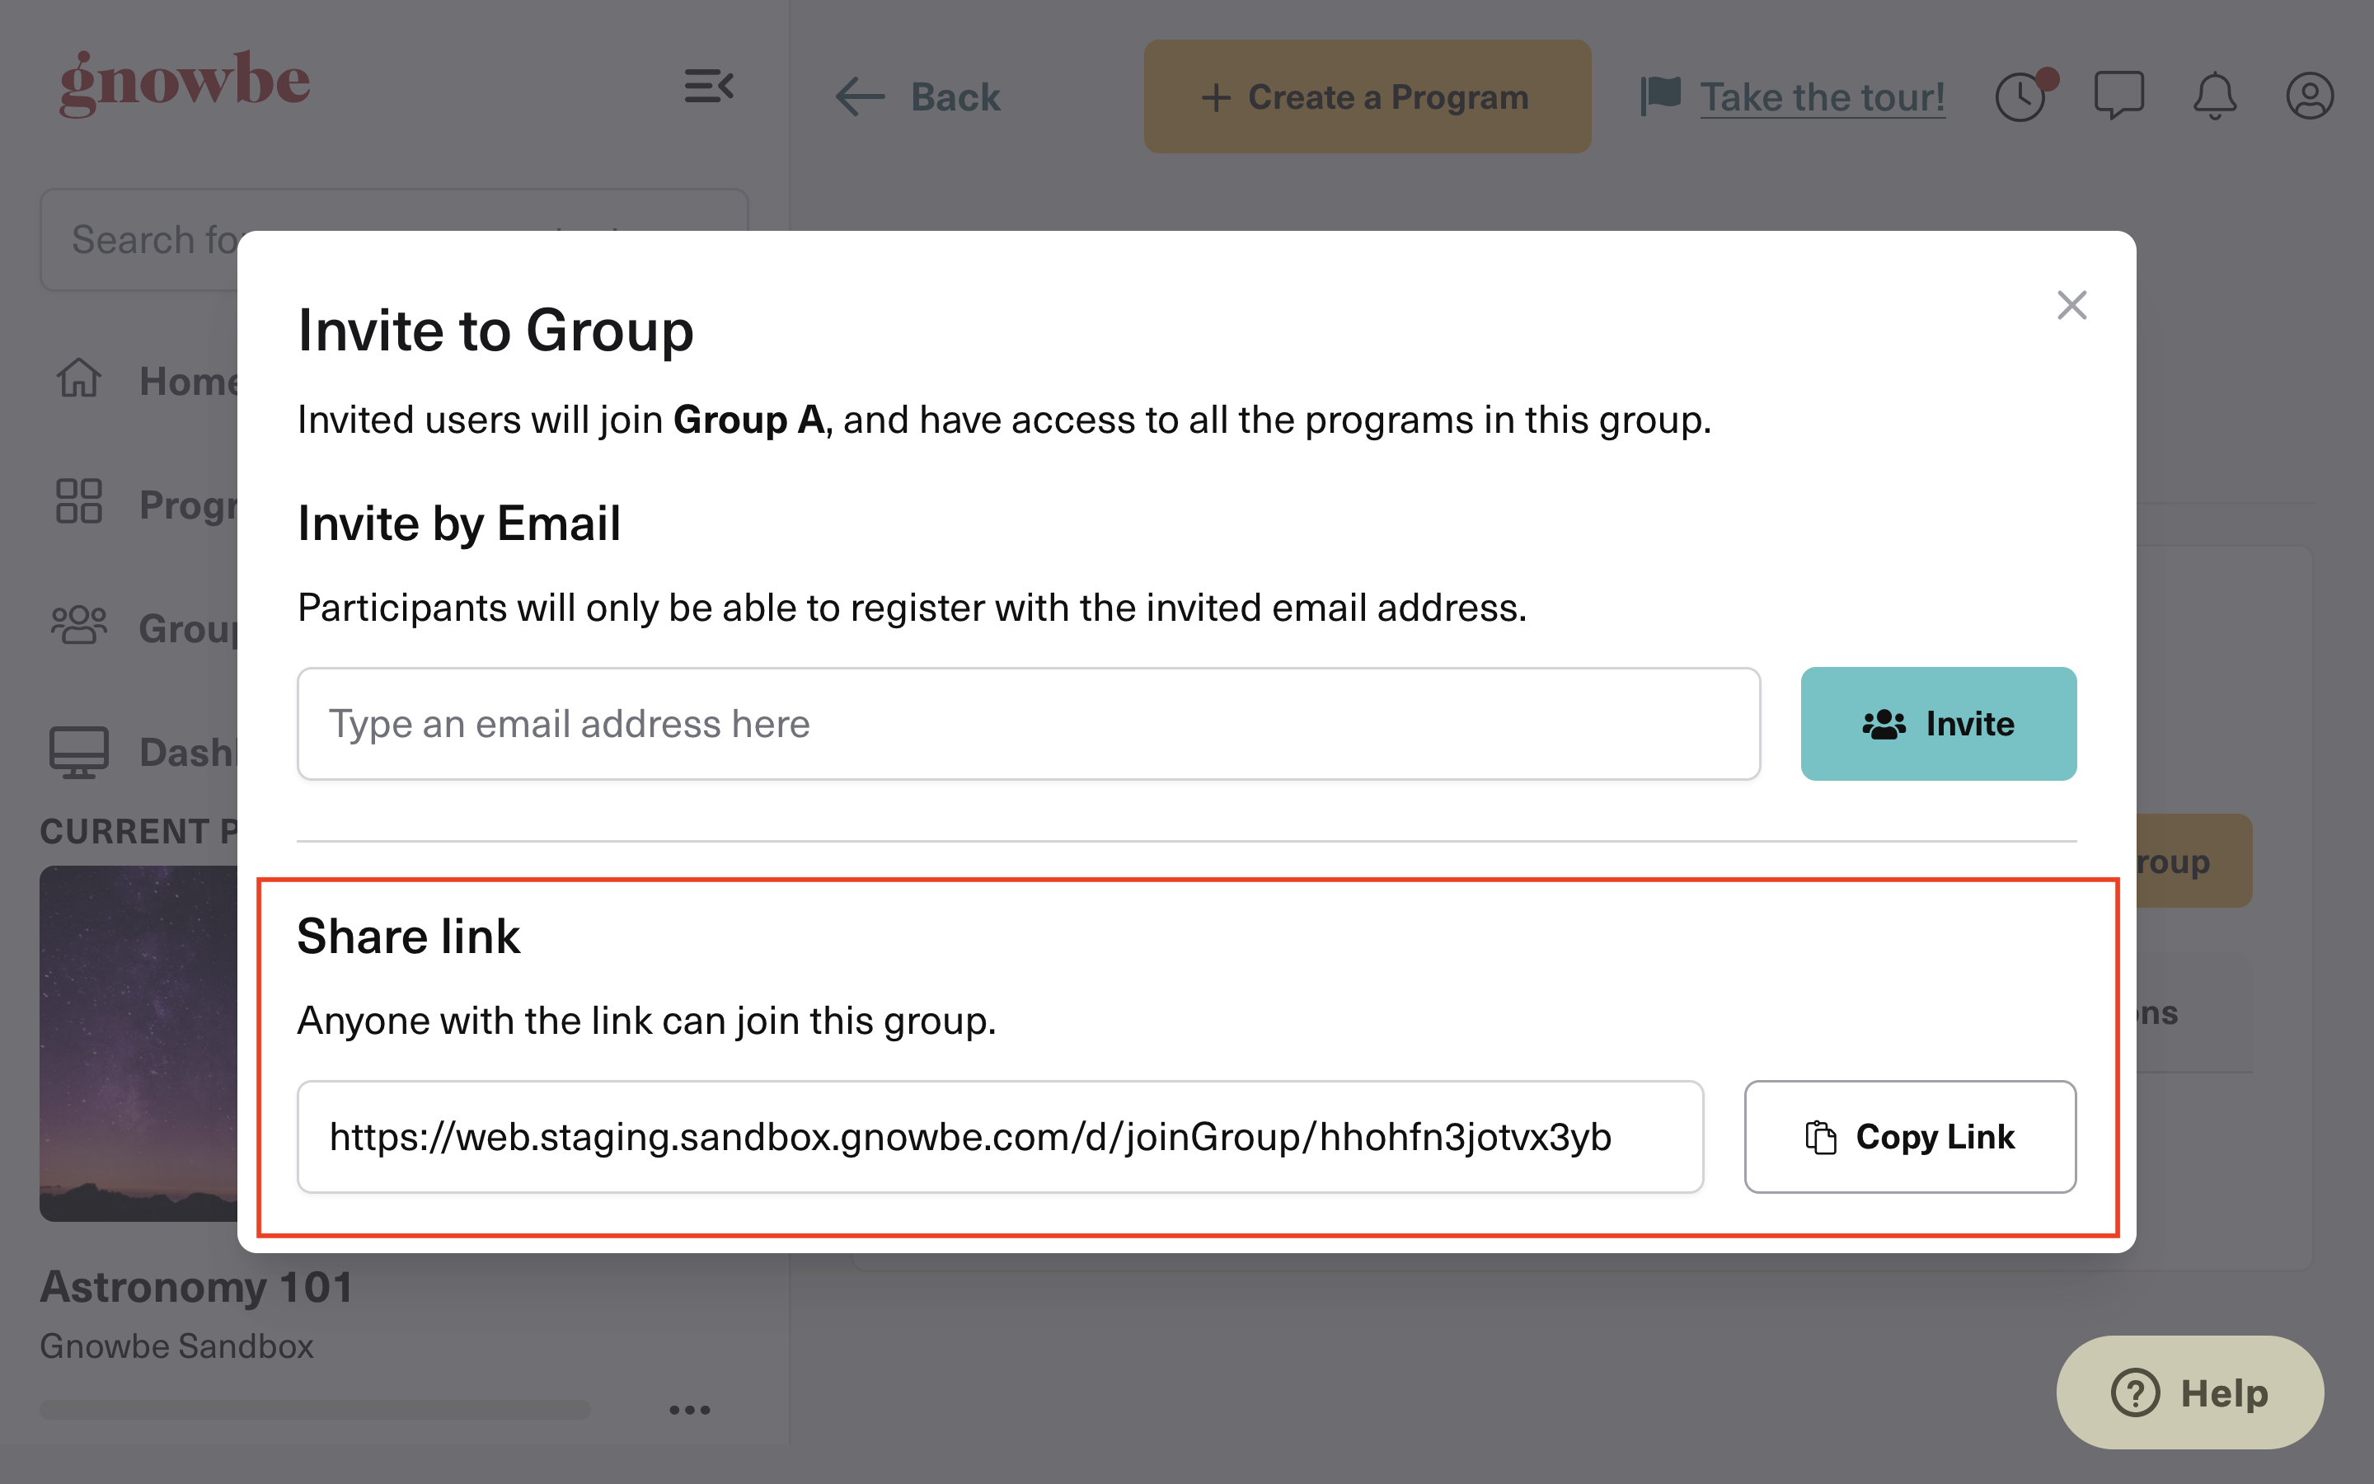Open the three-dots menu for Astronomy 101
The width and height of the screenshot is (2374, 1484).
(690, 1411)
